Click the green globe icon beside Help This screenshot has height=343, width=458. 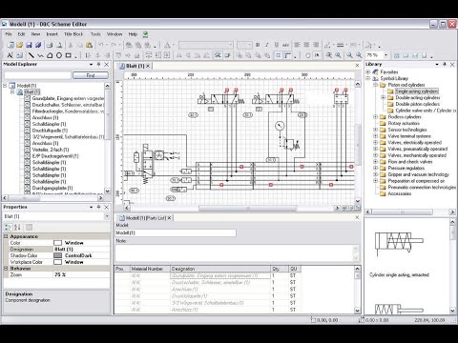pyautogui.click(x=145, y=34)
